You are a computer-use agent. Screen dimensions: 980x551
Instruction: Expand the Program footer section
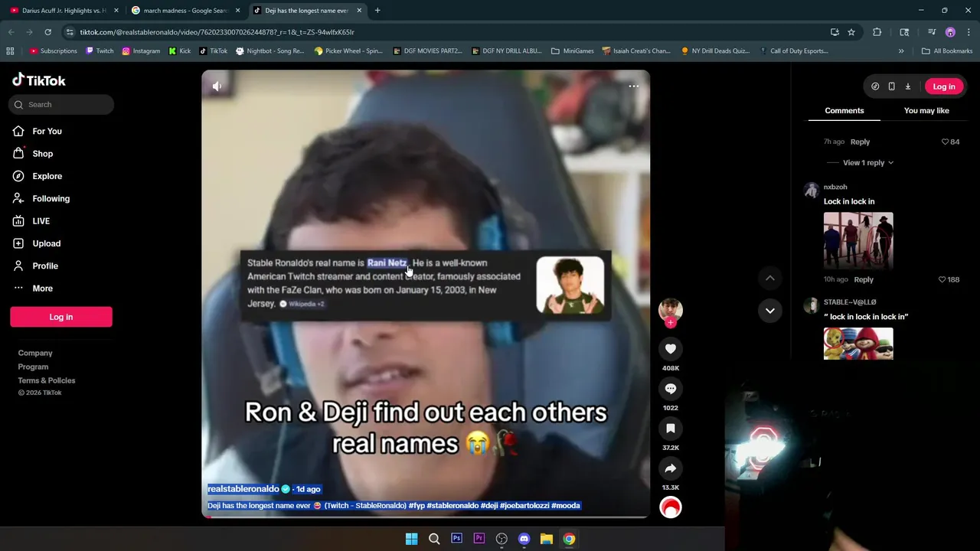[33, 367]
